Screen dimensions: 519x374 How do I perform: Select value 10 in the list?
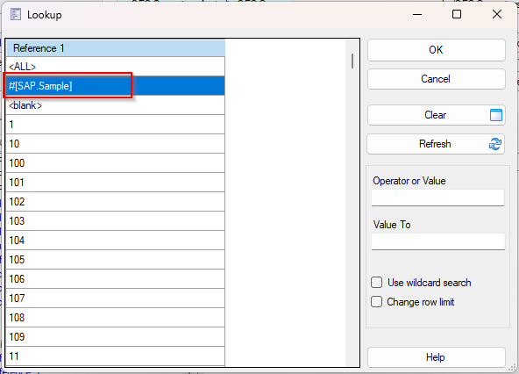(x=115, y=144)
